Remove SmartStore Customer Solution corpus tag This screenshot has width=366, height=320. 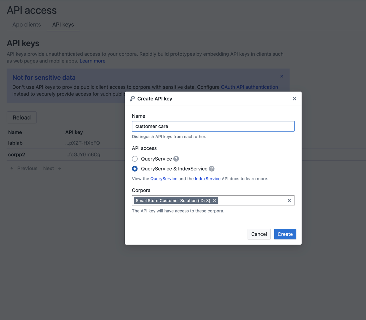pos(215,201)
